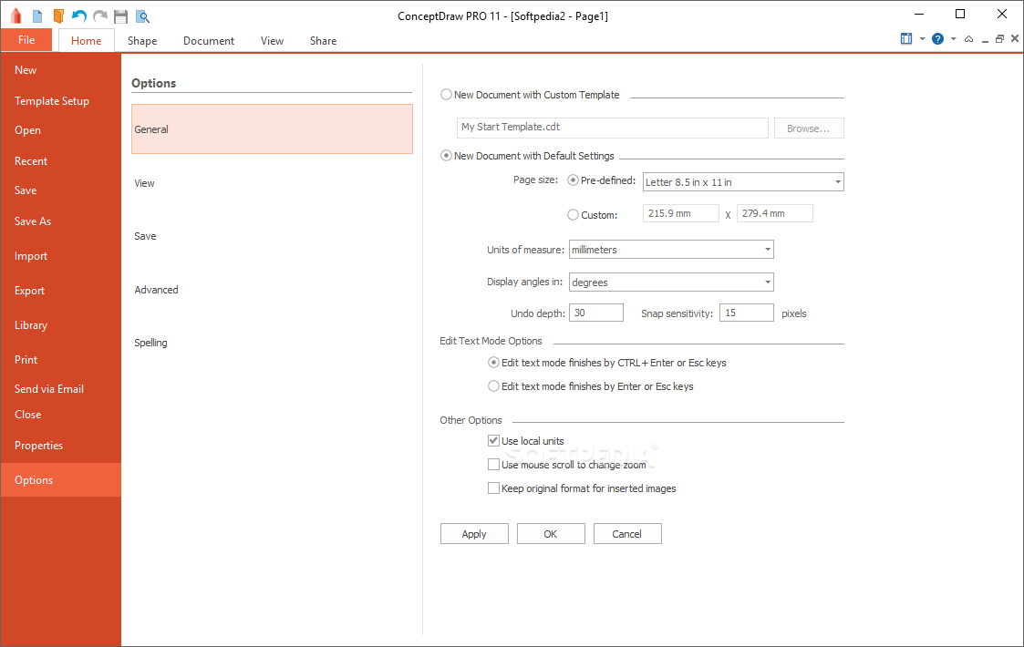Click the ConceptDraw pencil logo icon
The width and height of the screenshot is (1024, 647).
(16, 16)
